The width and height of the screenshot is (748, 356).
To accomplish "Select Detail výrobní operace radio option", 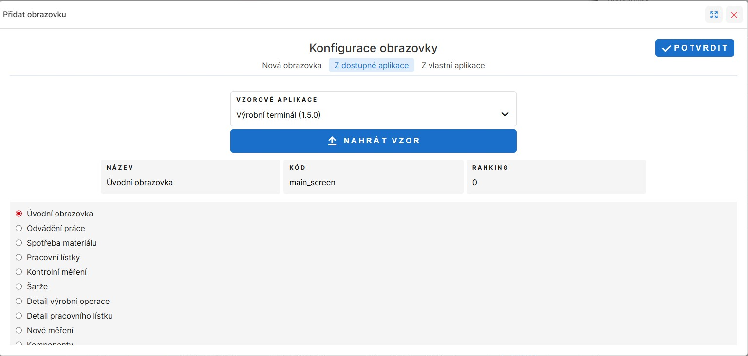I will [19, 301].
